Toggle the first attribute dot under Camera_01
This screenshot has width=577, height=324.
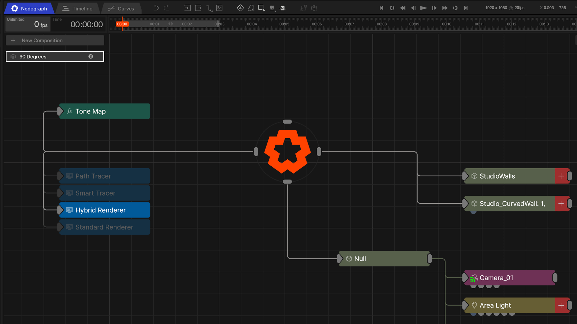click(473, 286)
